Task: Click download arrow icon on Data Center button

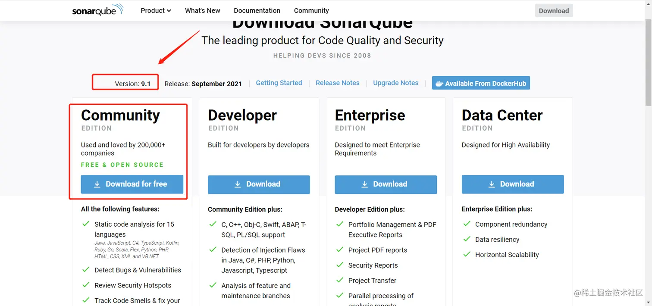Action: pos(492,184)
